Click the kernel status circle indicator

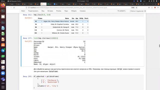145,11
